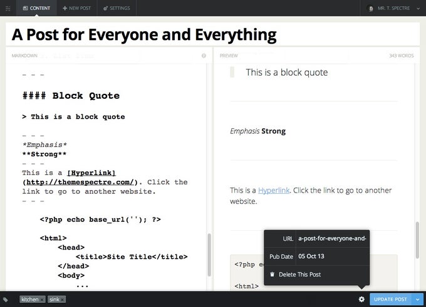Click the Hyperlink in the preview
426x307 pixels.
(274, 190)
